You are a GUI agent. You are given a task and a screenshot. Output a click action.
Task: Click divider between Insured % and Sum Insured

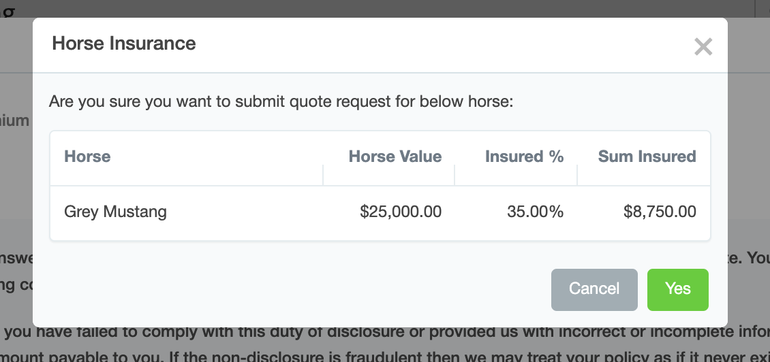pyautogui.click(x=577, y=176)
